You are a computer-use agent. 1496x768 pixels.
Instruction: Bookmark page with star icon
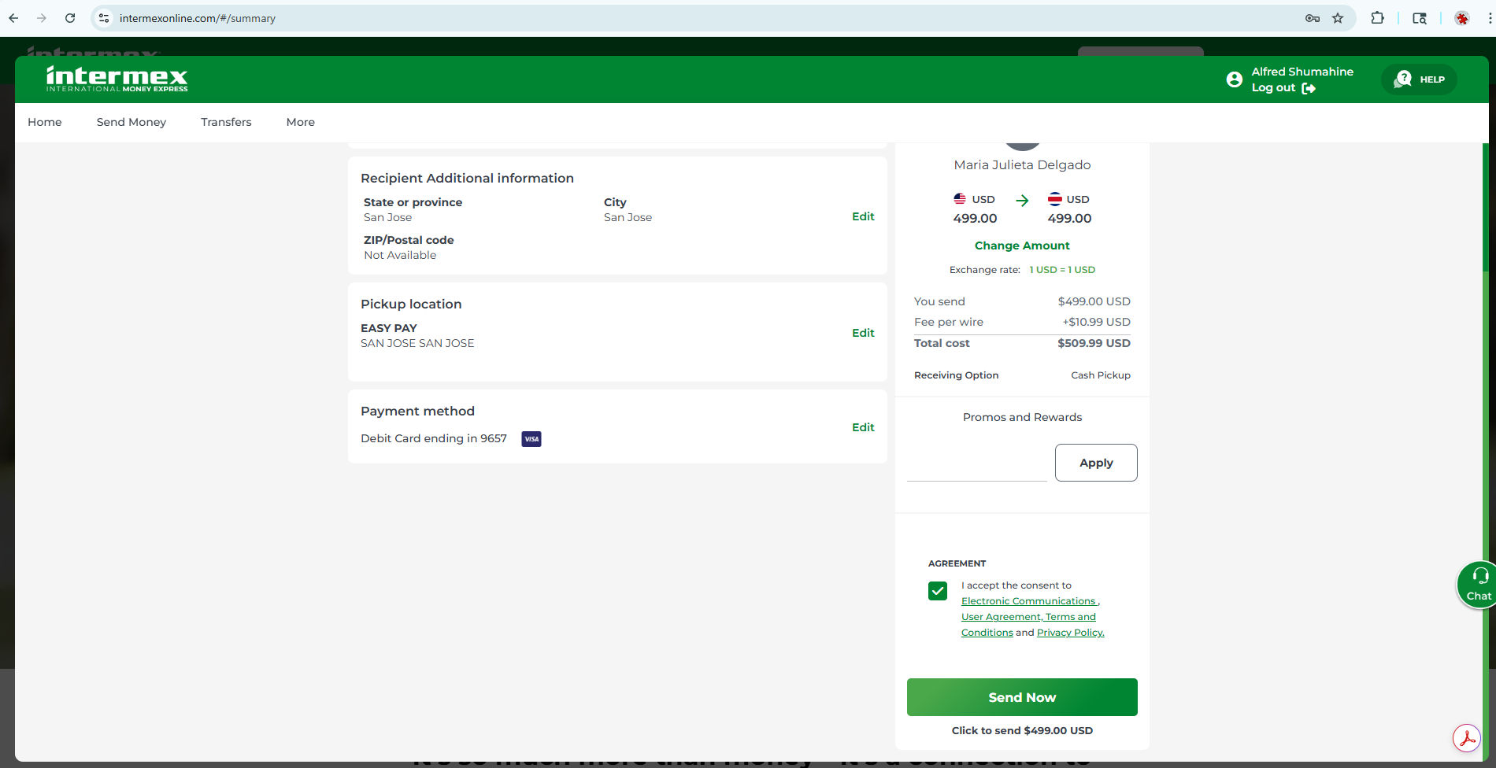[x=1338, y=18]
